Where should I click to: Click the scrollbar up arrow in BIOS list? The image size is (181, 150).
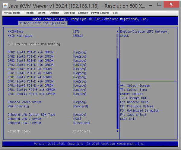pyautogui.click(x=117, y=31)
